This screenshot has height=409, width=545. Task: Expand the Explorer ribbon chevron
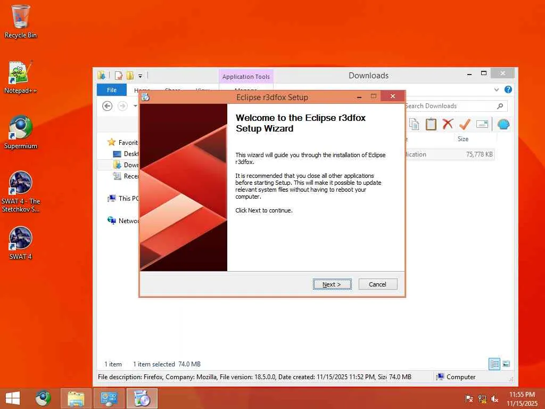point(497,89)
